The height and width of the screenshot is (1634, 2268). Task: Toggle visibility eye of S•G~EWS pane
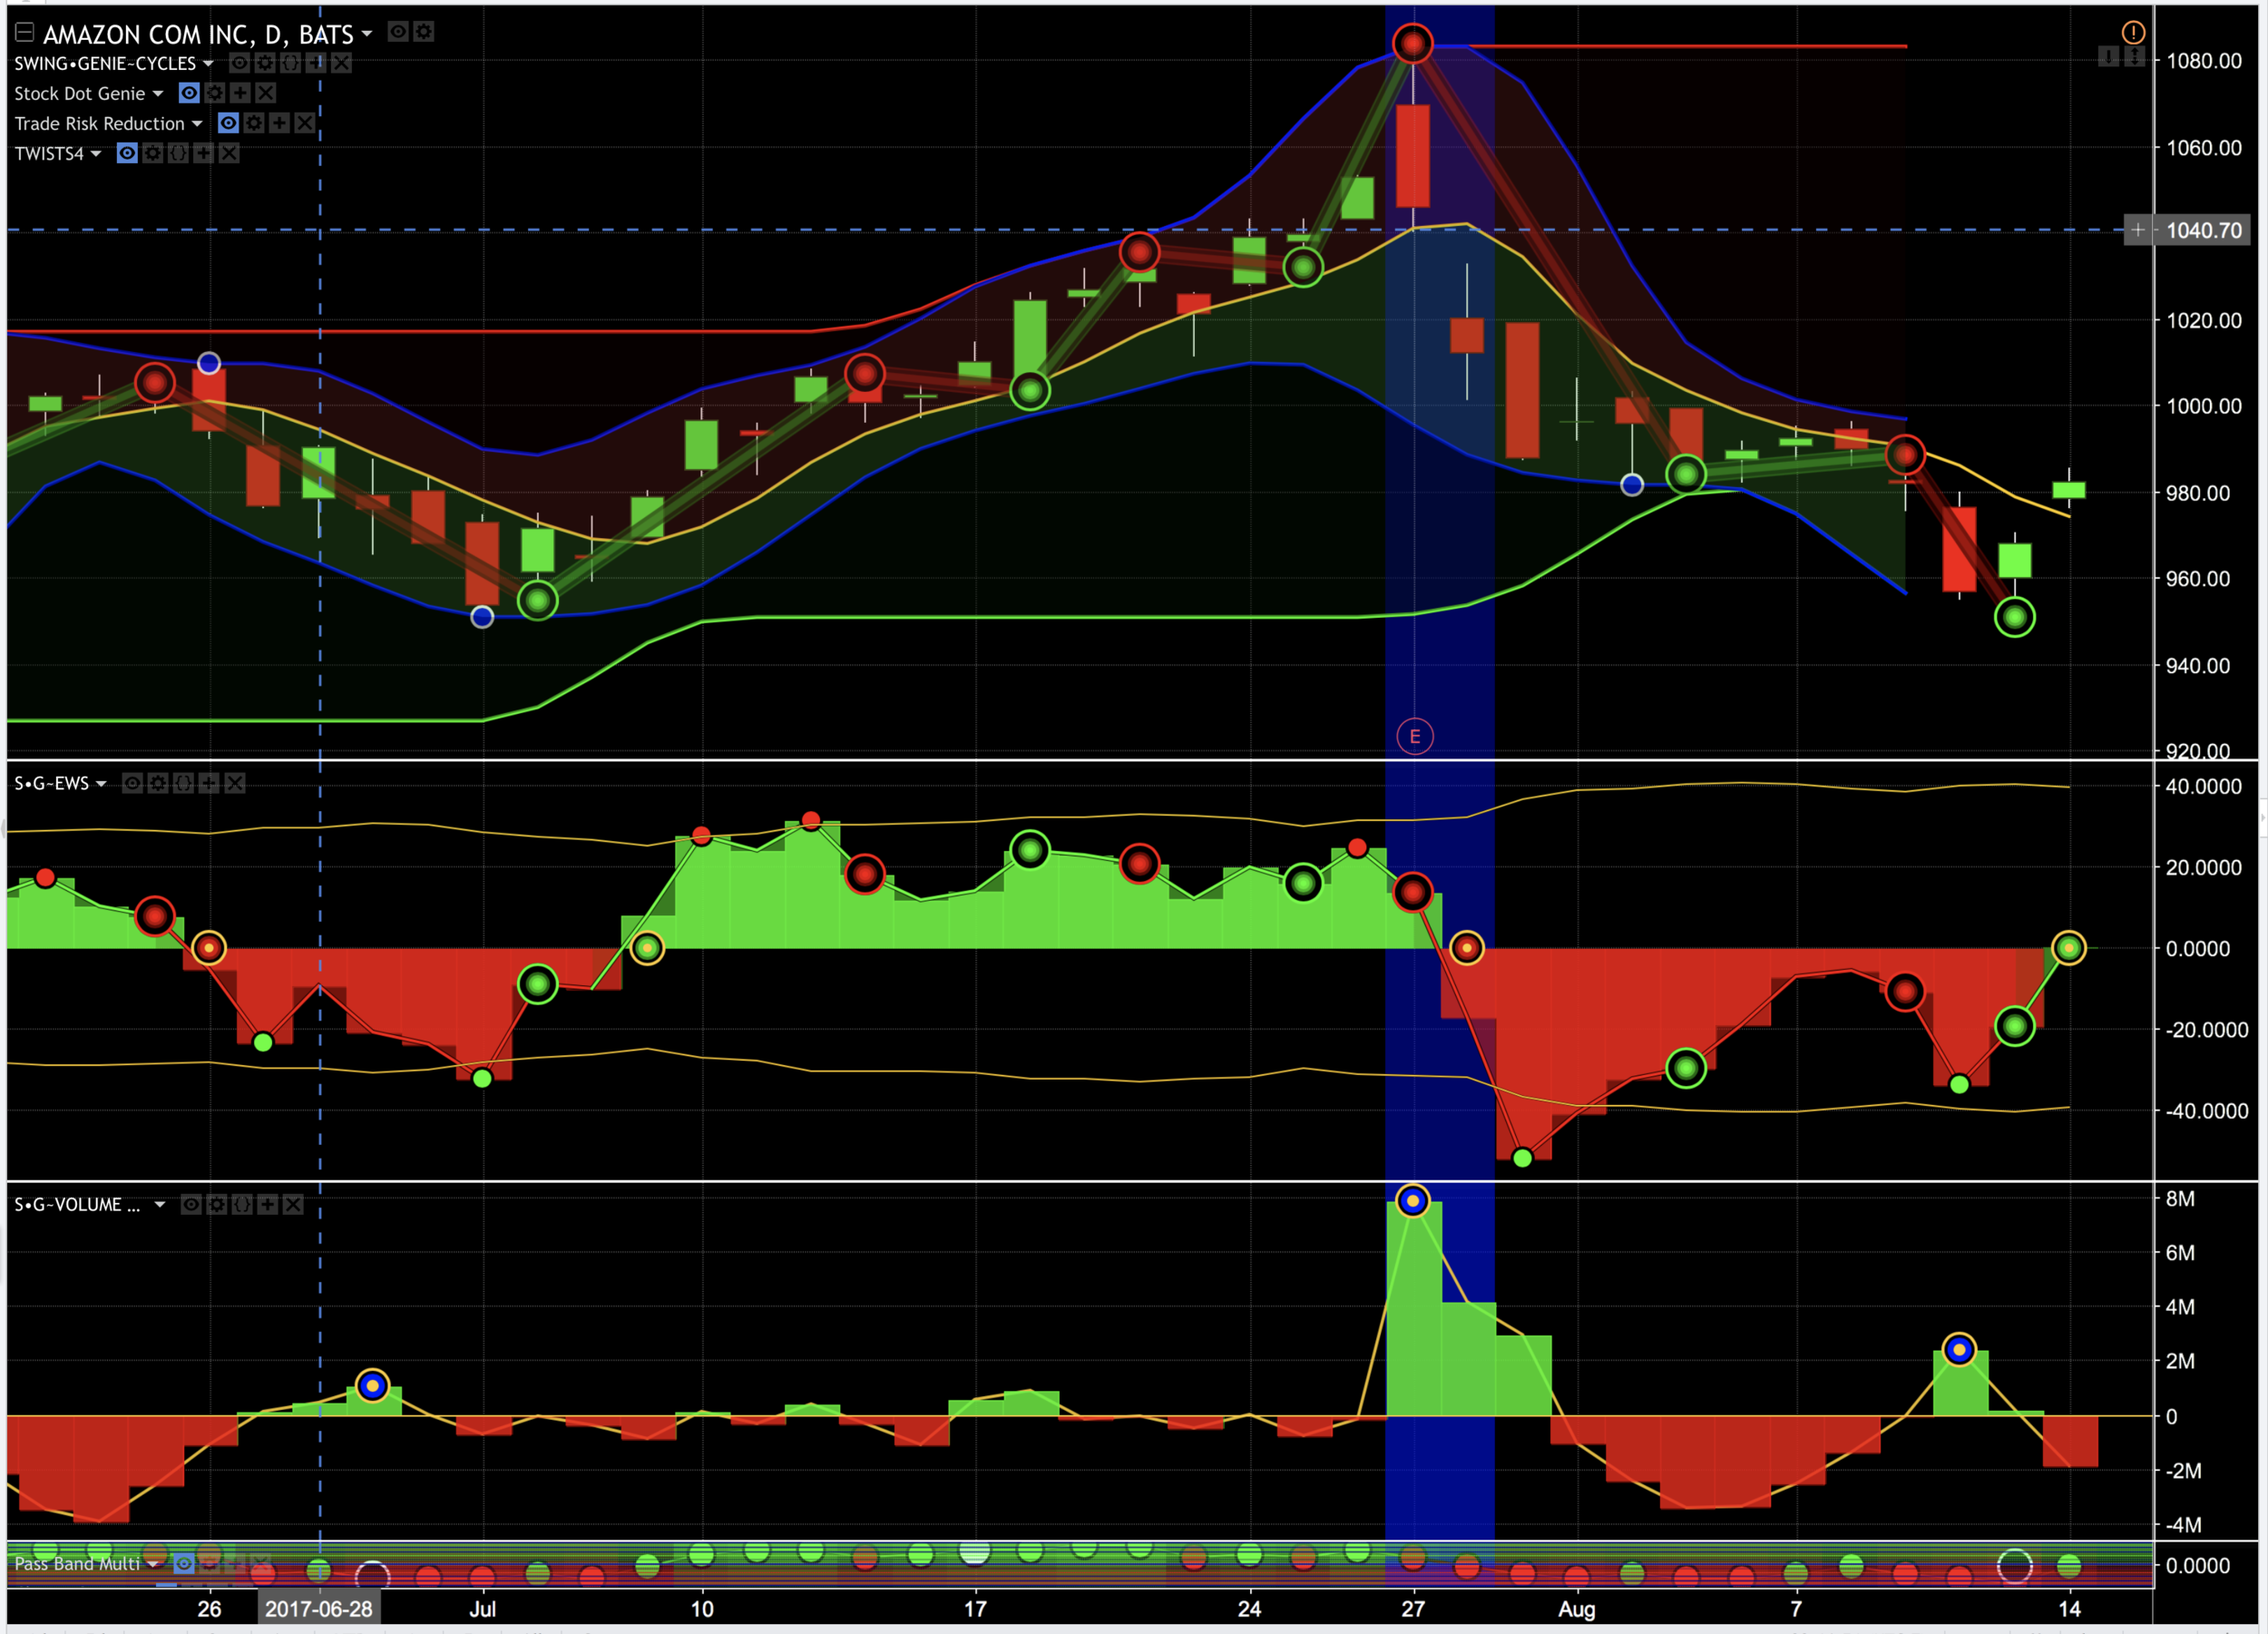click(132, 783)
